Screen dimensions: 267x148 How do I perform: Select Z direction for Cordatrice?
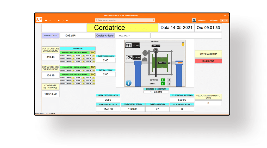169,80
